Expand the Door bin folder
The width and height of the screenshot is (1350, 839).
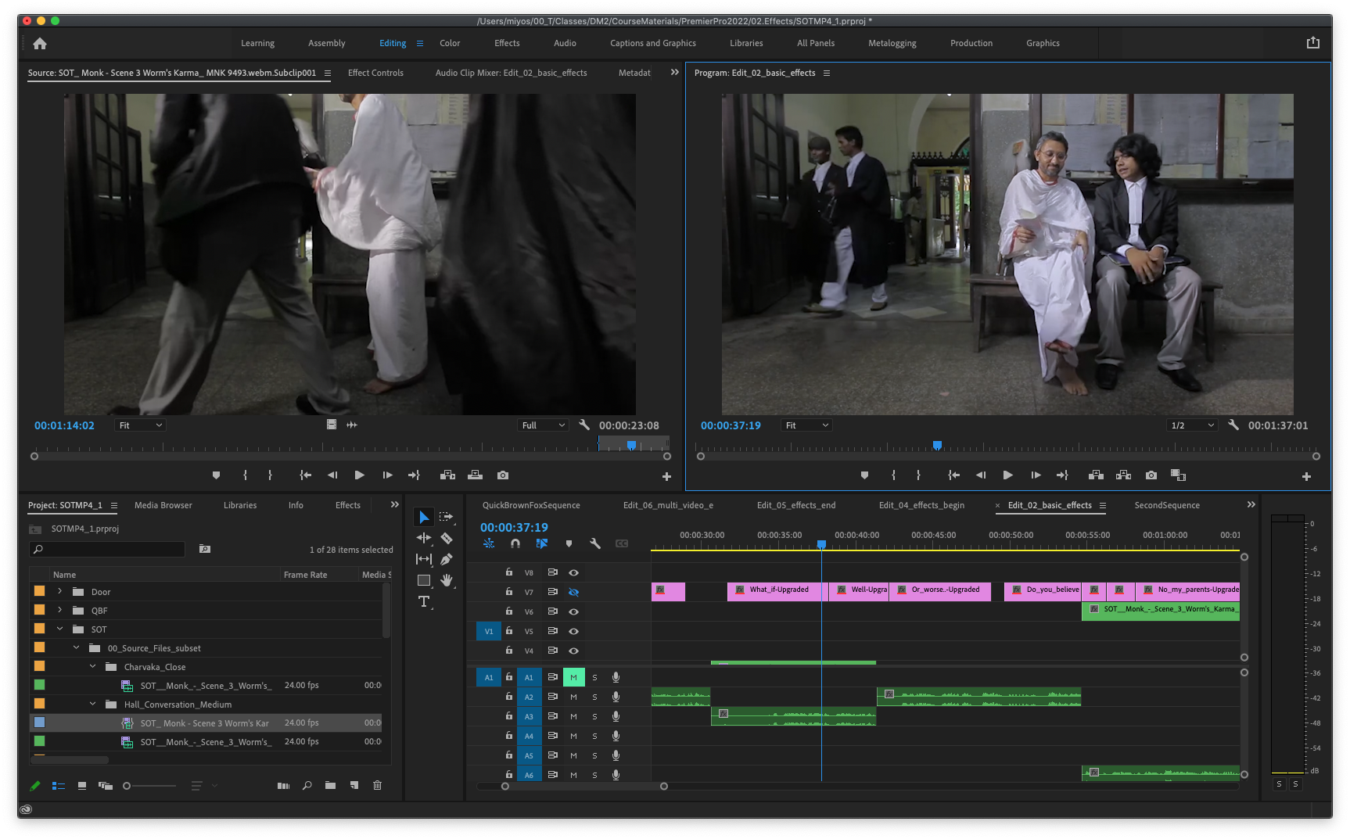(x=59, y=592)
